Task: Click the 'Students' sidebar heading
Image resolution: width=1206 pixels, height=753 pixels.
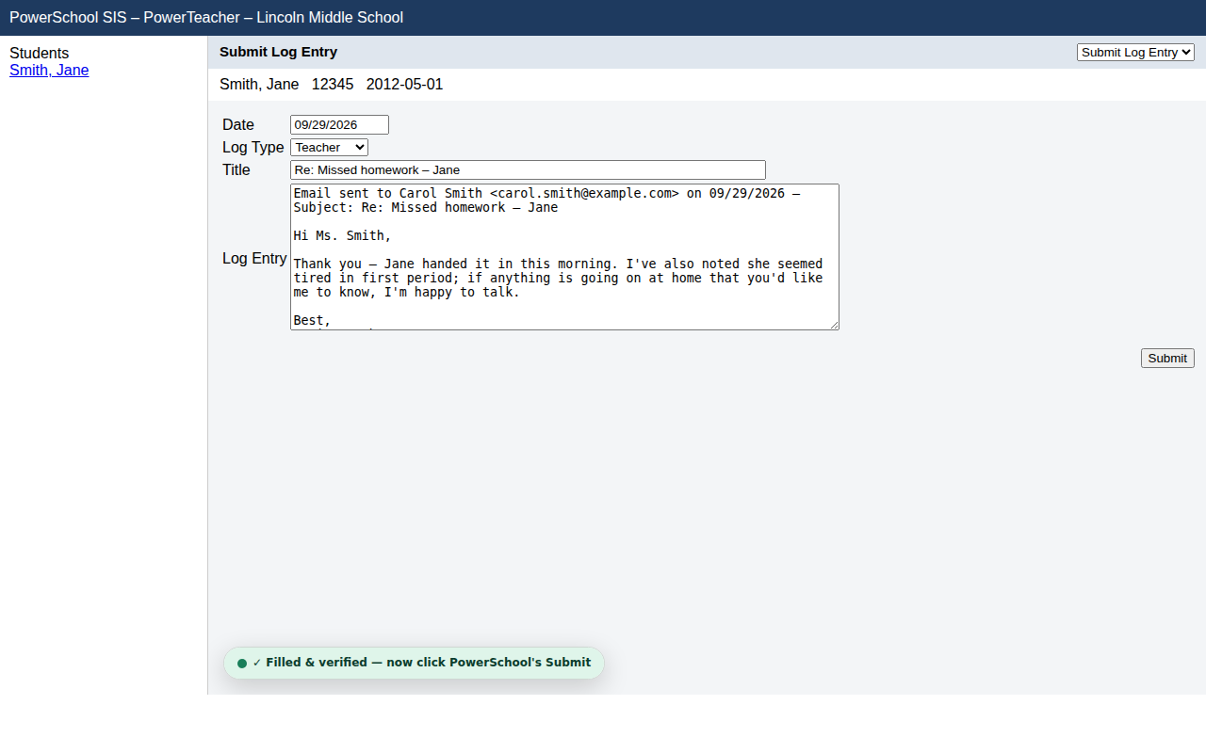Action: pos(39,54)
